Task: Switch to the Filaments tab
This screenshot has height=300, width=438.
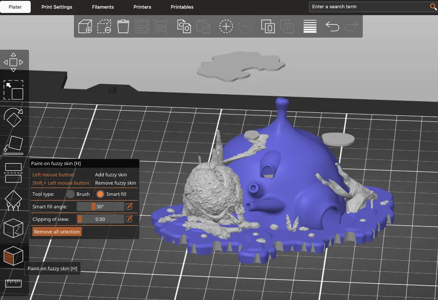Action: tap(103, 7)
